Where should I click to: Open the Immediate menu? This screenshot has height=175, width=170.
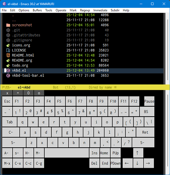pos(100,10)
